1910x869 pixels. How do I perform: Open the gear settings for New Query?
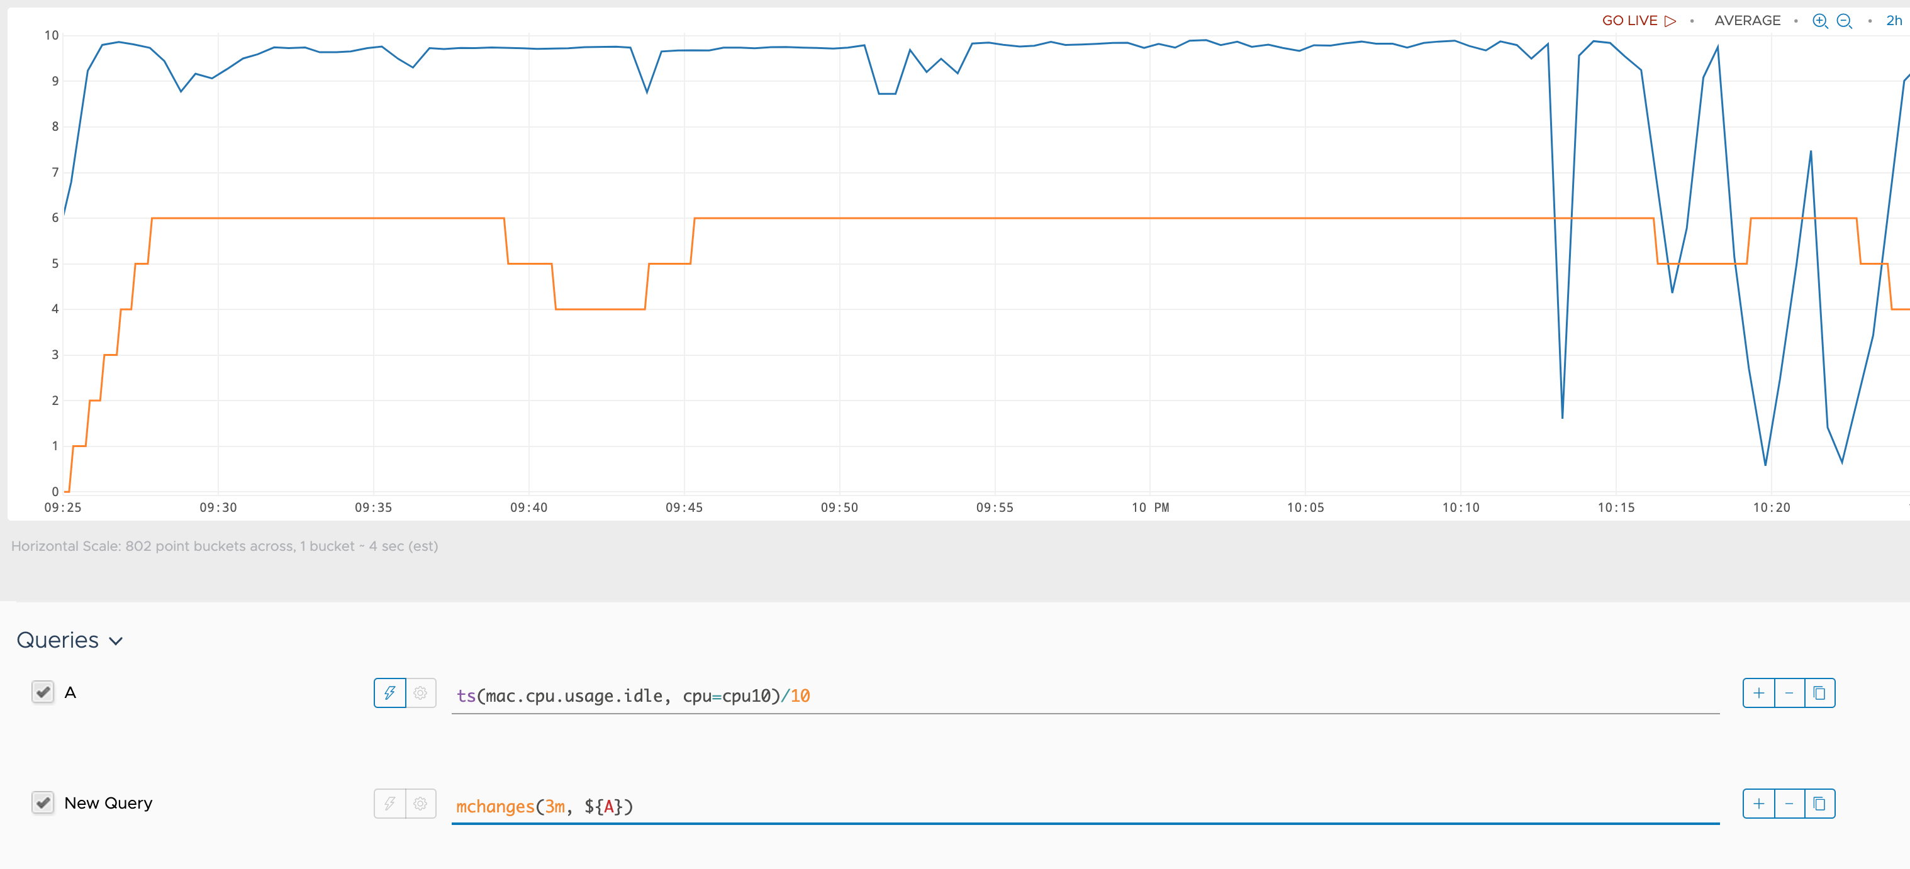point(420,803)
